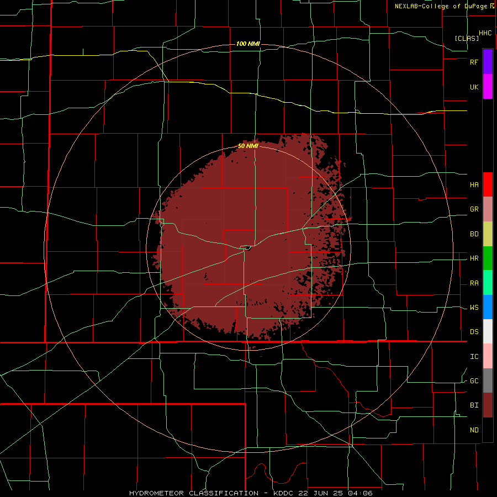Click the RF legend label
The width and height of the screenshot is (497, 497).
pos(474,62)
